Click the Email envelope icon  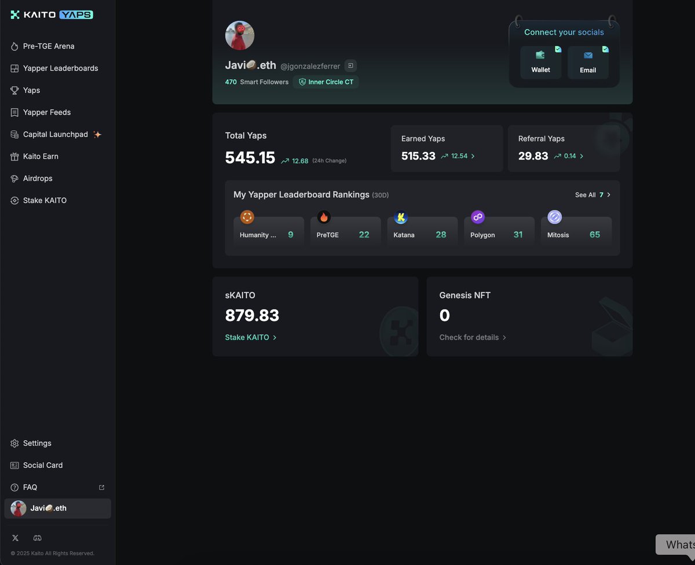pyautogui.click(x=588, y=56)
